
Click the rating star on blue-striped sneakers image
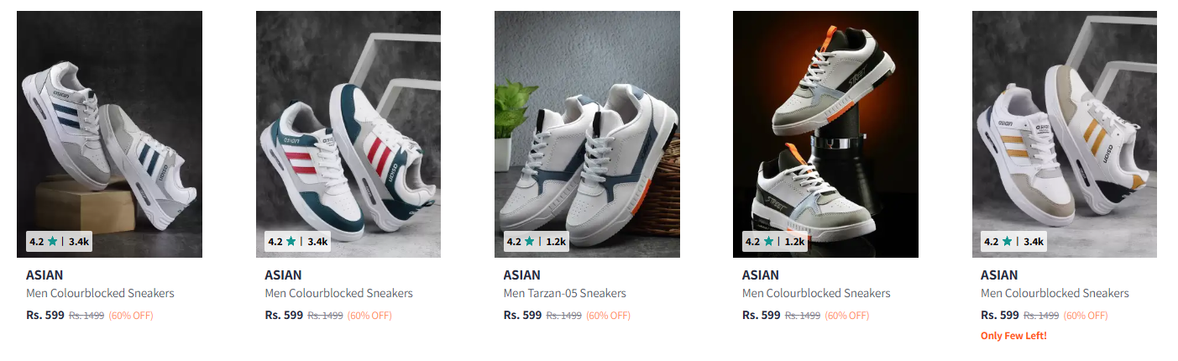click(x=53, y=242)
